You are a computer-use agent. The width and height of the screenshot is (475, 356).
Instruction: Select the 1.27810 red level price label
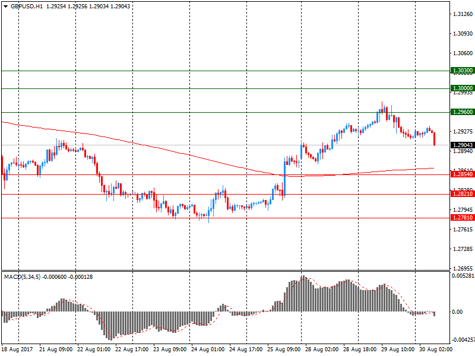pyautogui.click(x=463, y=218)
